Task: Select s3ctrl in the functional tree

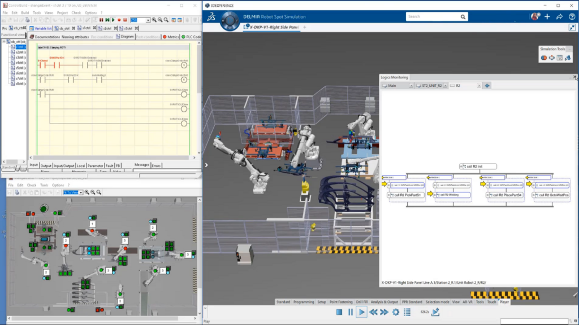Action: (20, 57)
